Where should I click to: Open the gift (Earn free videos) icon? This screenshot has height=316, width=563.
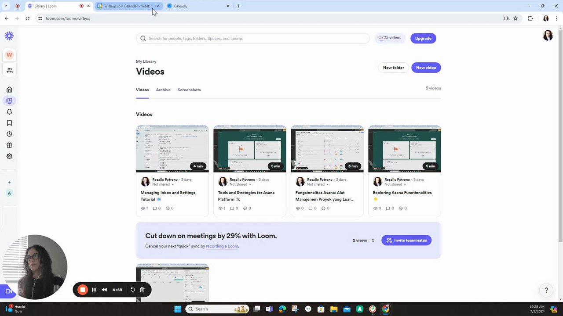tap(9, 145)
